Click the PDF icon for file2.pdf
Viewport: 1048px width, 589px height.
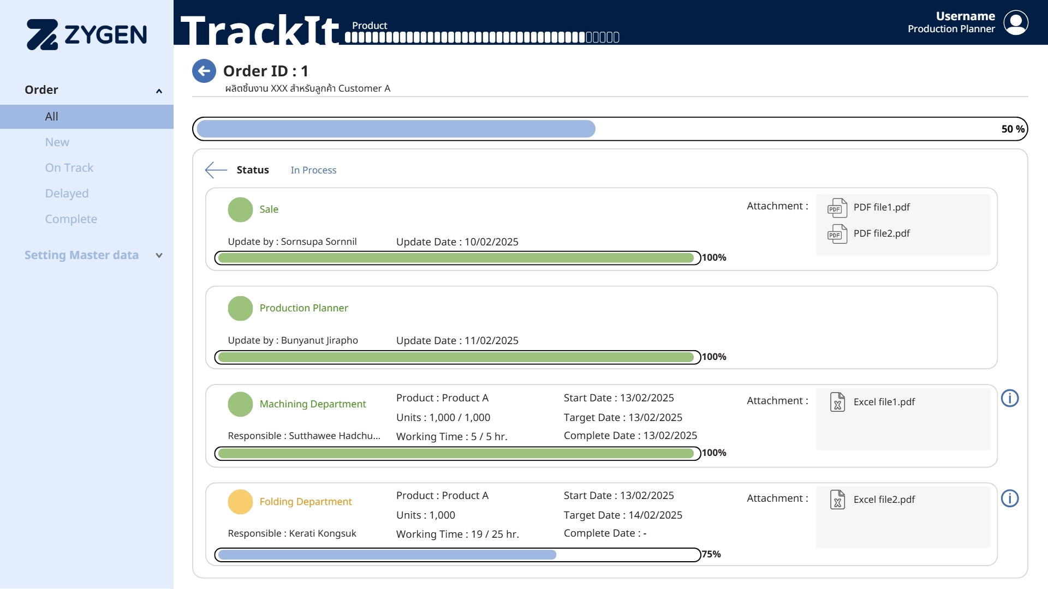(837, 234)
